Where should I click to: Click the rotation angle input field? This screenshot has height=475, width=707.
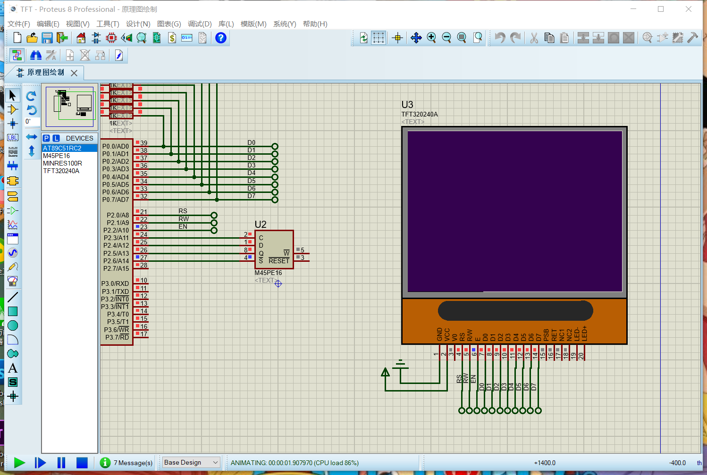(31, 121)
